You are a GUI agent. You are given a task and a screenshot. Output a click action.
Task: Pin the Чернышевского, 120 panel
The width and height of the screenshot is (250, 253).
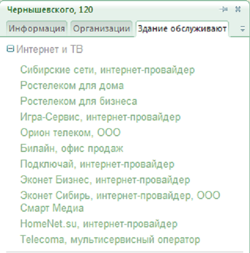(223, 9)
